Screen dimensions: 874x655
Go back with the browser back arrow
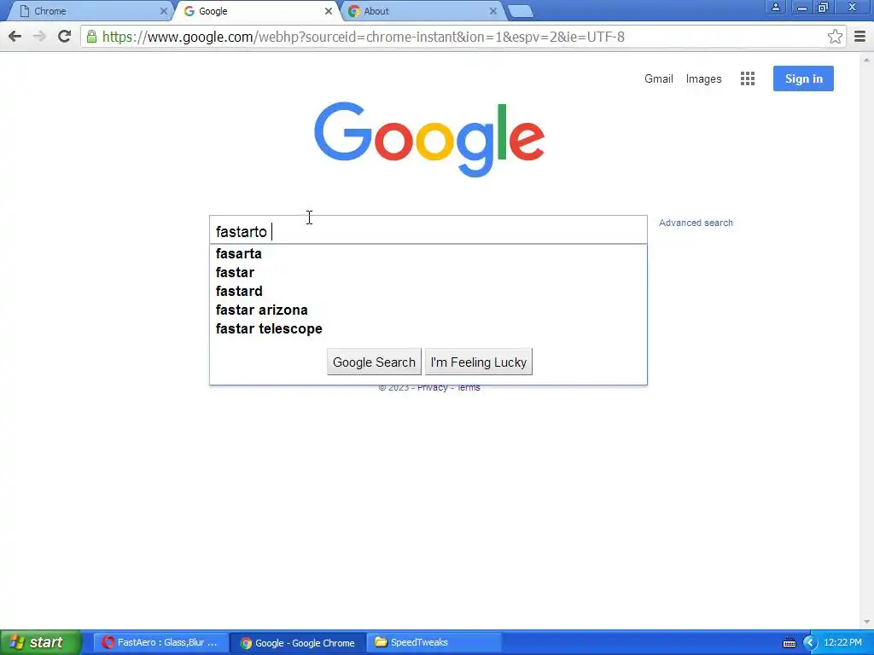coord(15,37)
